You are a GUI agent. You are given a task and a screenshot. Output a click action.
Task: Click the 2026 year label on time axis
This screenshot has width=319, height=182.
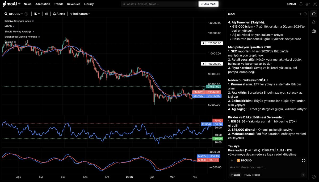click(x=129, y=177)
